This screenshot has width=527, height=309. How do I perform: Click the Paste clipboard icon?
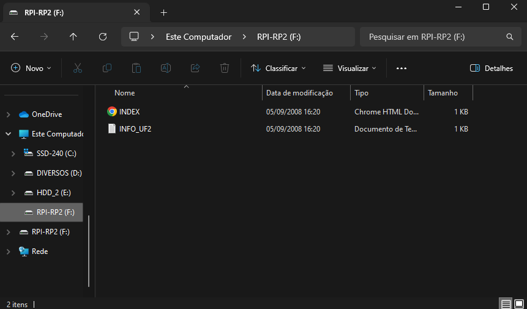point(136,68)
